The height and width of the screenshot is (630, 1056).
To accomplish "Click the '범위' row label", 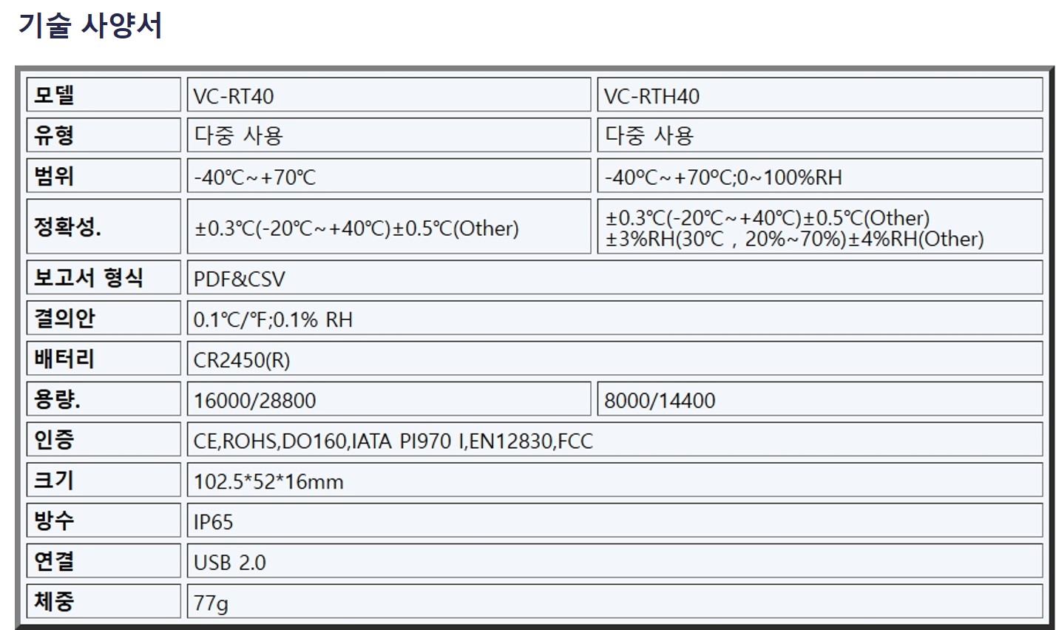I will (104, 177).
